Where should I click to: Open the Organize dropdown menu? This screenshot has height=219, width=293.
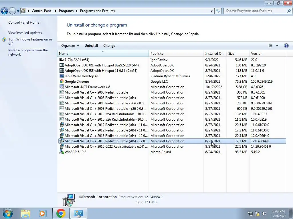pos(70,46)
